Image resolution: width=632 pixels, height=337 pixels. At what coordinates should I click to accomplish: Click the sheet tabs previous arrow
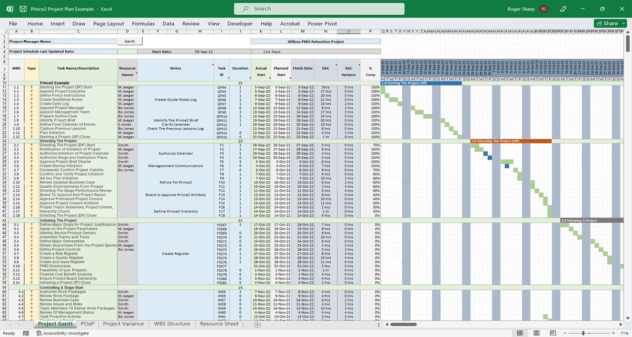pyautogui.click(x=9, y=324)
